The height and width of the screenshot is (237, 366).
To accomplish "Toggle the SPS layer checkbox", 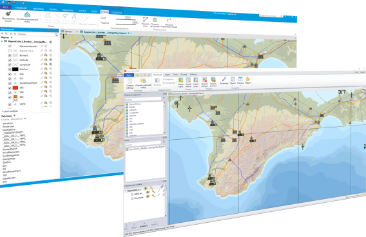I will [10, 88].
